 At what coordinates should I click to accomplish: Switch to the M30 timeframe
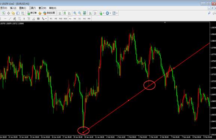click(65, 19)
